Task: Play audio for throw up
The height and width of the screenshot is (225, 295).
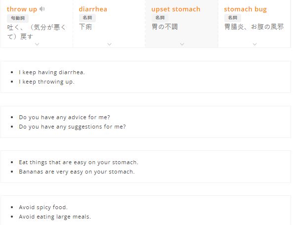Action: (x=42, y=9)
